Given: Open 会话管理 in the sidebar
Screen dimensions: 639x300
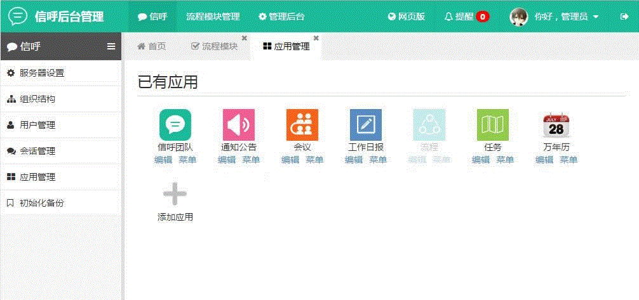Looking at the screenshot, I should [x=61, y=152].
